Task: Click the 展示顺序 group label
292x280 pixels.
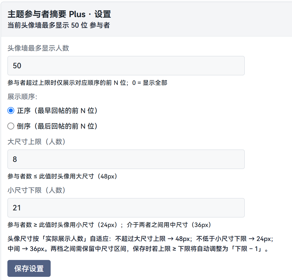Action: point(22,96)
